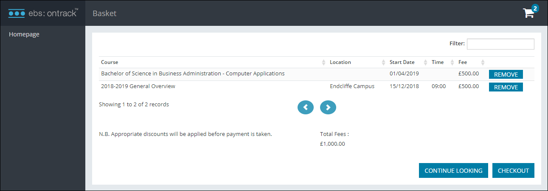Click the Course column header
This screenshot has height=191, width=548.
pos(110,62)
